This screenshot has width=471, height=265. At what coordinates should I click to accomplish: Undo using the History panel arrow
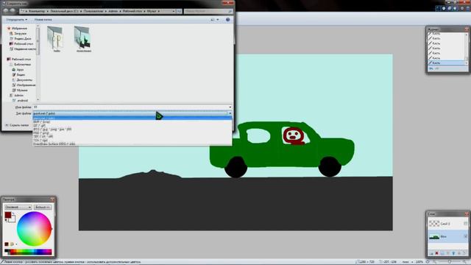[x=431, y=68]
